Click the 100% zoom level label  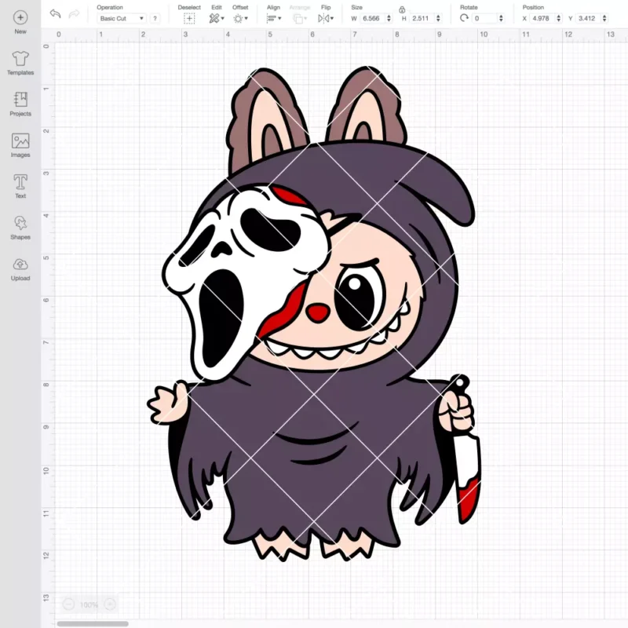[x=89, y=604]
